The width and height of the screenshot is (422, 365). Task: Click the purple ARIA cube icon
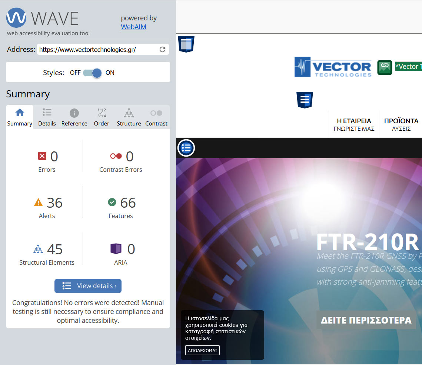tap(116, 248)
